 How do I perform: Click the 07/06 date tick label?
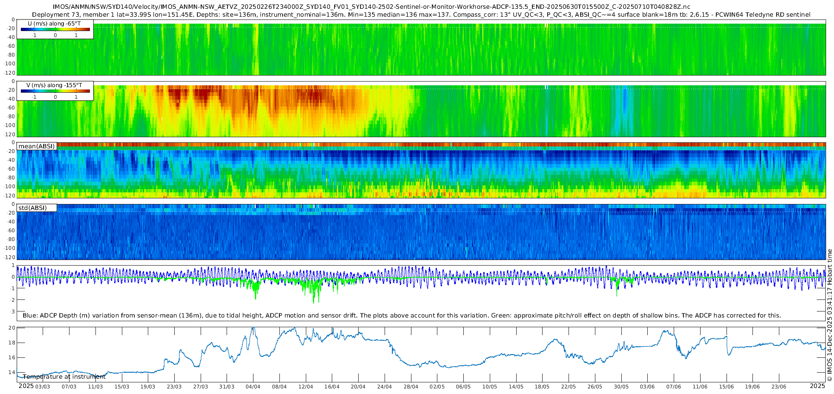pos(674,387)
